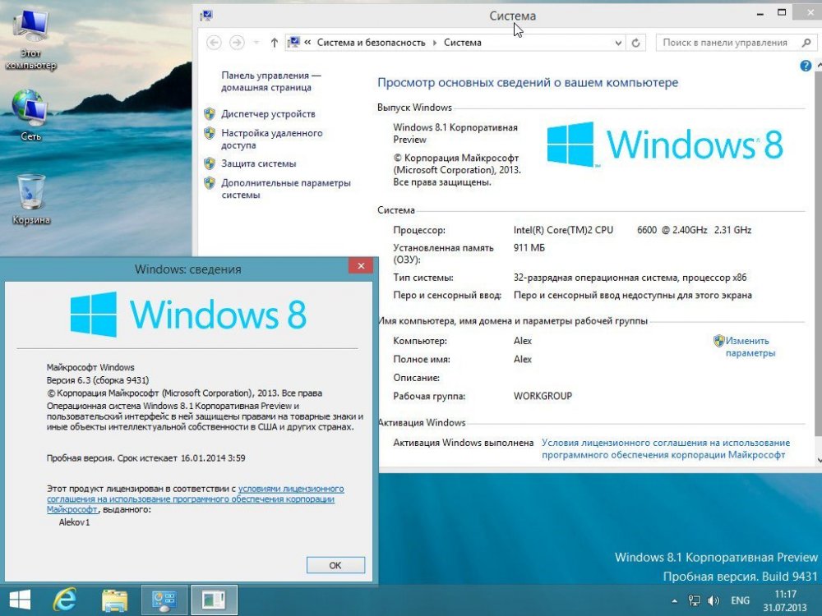Select the Alex value next to Полное имя
The height and width of the screenshot is (616, 822).
pos(523,360)
